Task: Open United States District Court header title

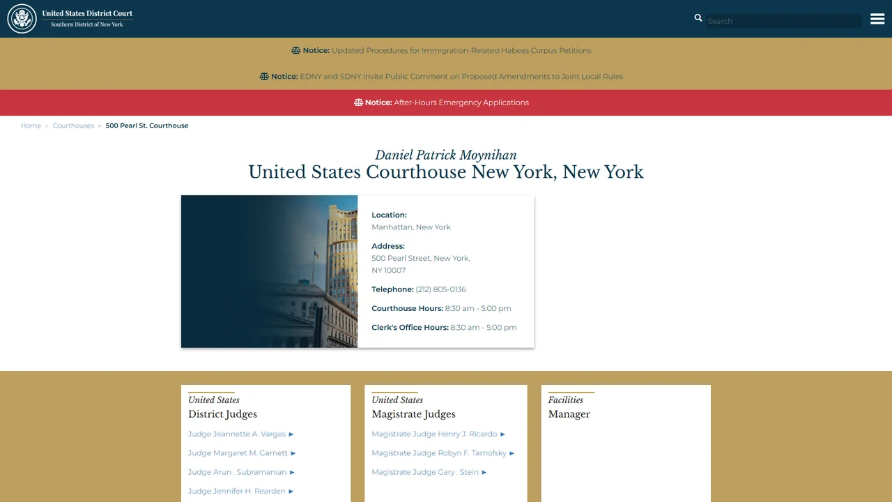Action: pyautogui.click(x=87, y=13)
